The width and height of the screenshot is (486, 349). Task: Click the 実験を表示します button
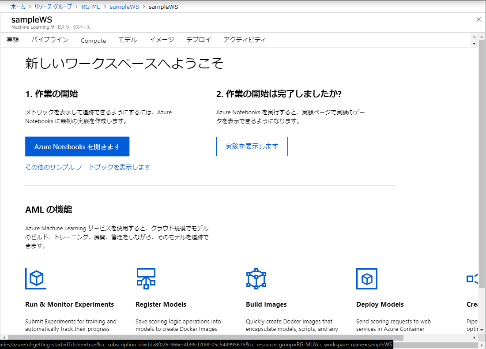[x=252, y=146]
